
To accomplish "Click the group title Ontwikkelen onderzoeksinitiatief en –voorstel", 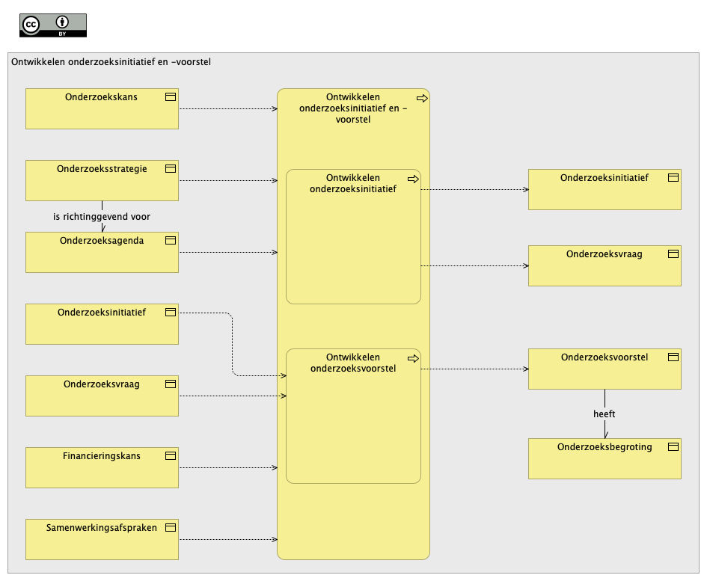I will (x=111, y=62).
